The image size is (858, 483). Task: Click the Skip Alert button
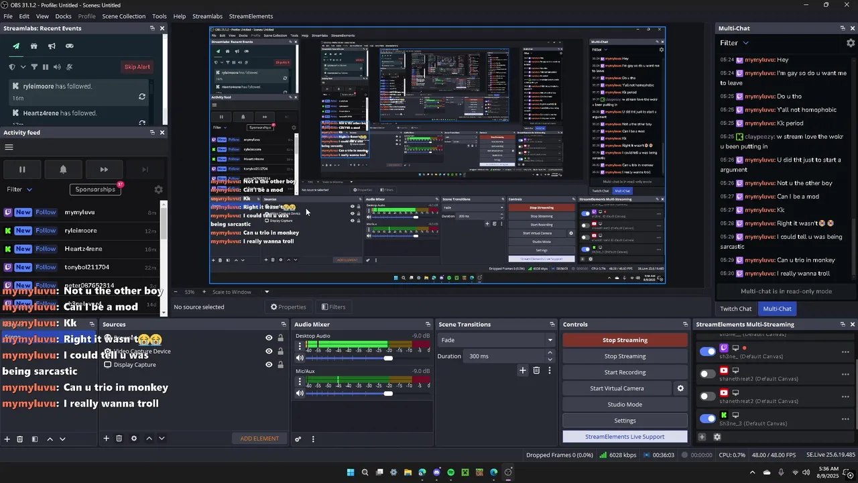(137, 67)
